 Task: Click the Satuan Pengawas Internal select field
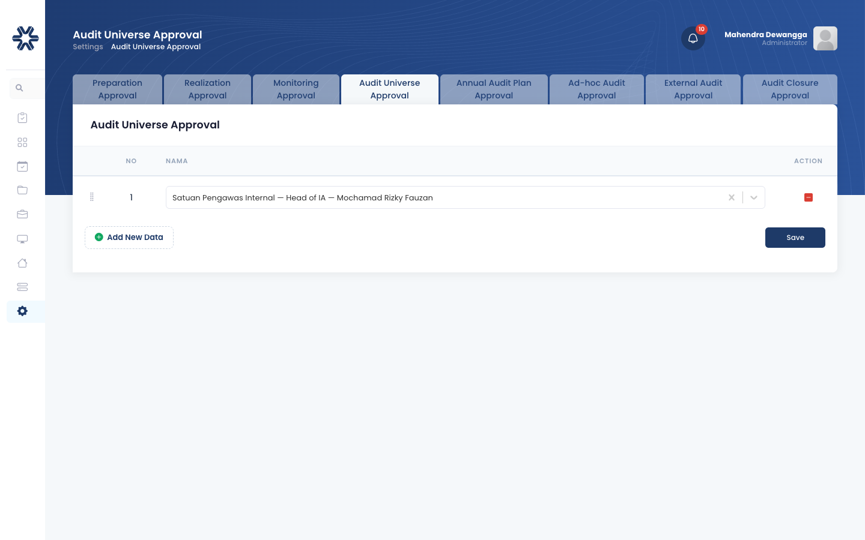[466, 197]
